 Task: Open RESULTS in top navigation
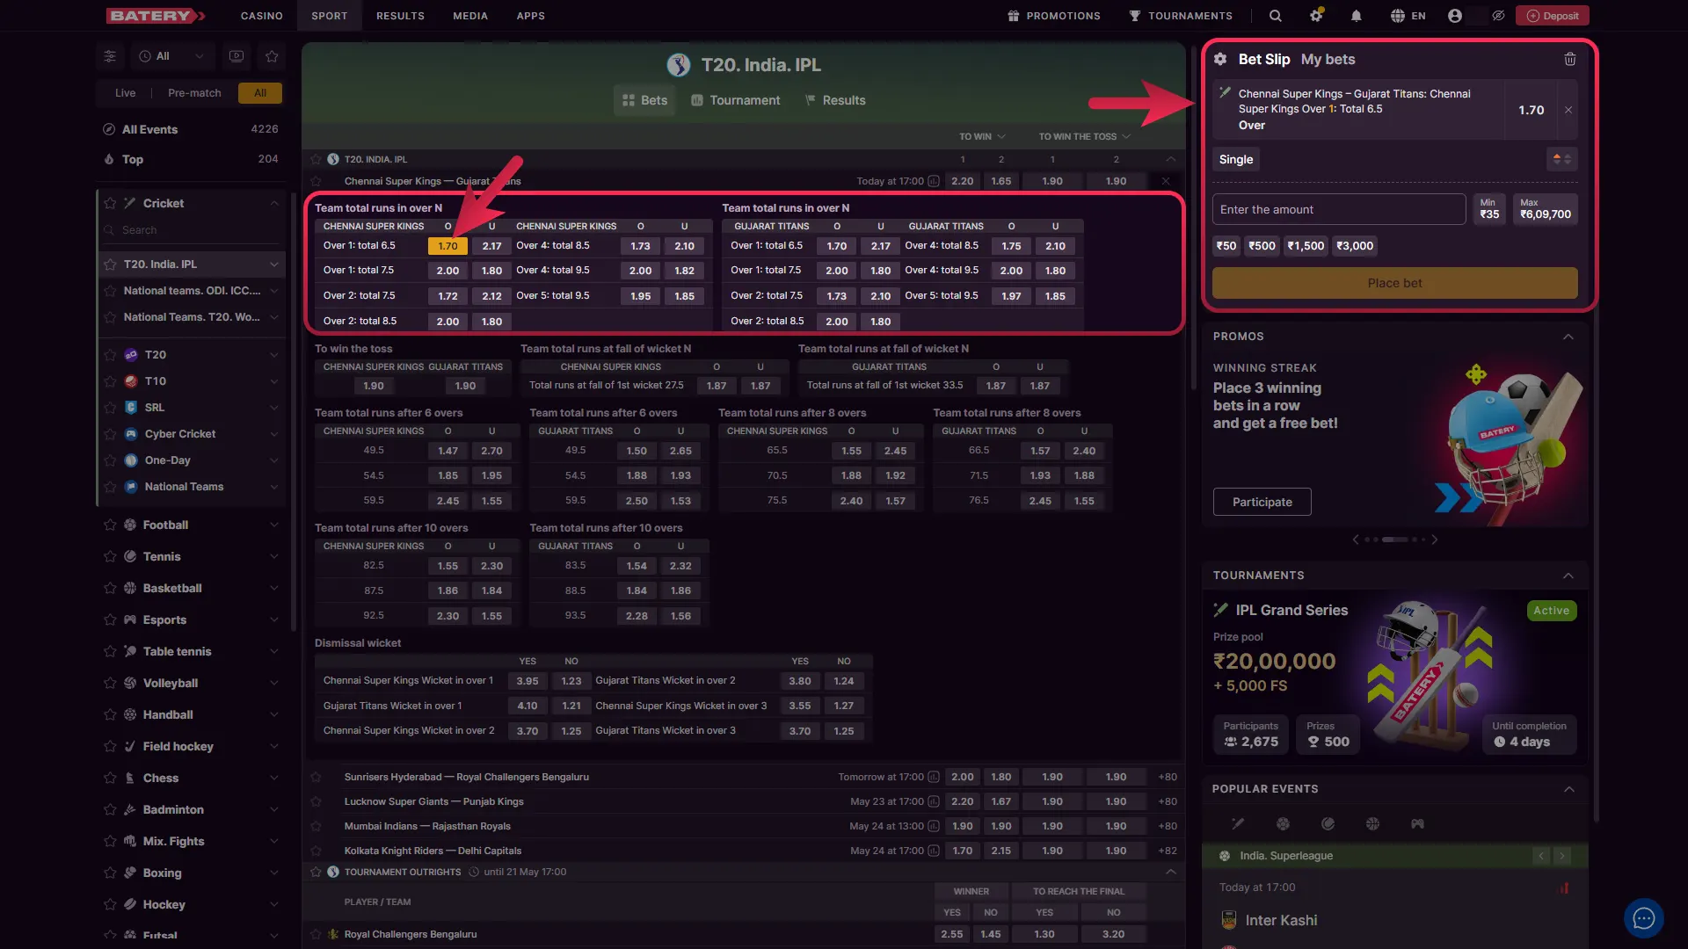[x=400, y=16]
